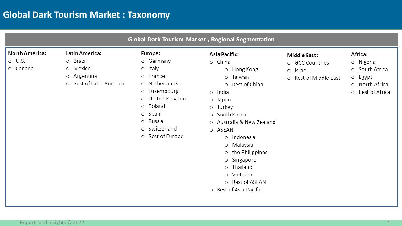Select 'Japan' under Asia Pacific
This screenshot has height=226, width=402.
[x=224, y=100]
